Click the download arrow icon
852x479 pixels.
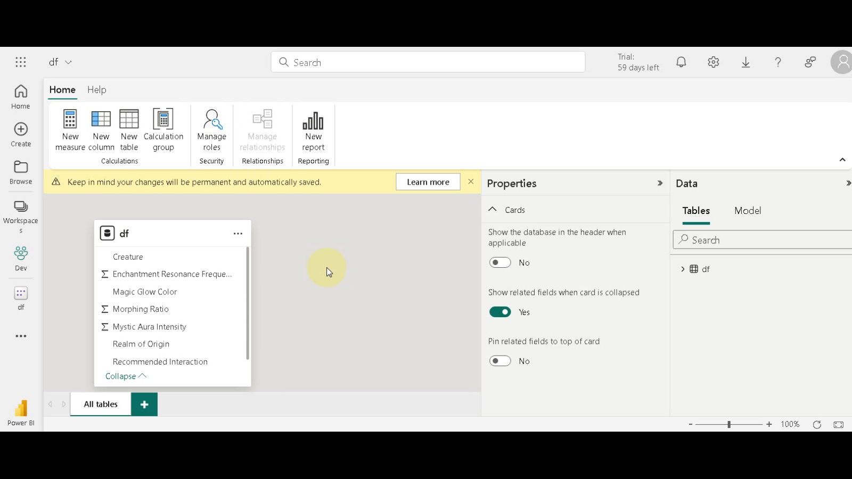point(746,62)
